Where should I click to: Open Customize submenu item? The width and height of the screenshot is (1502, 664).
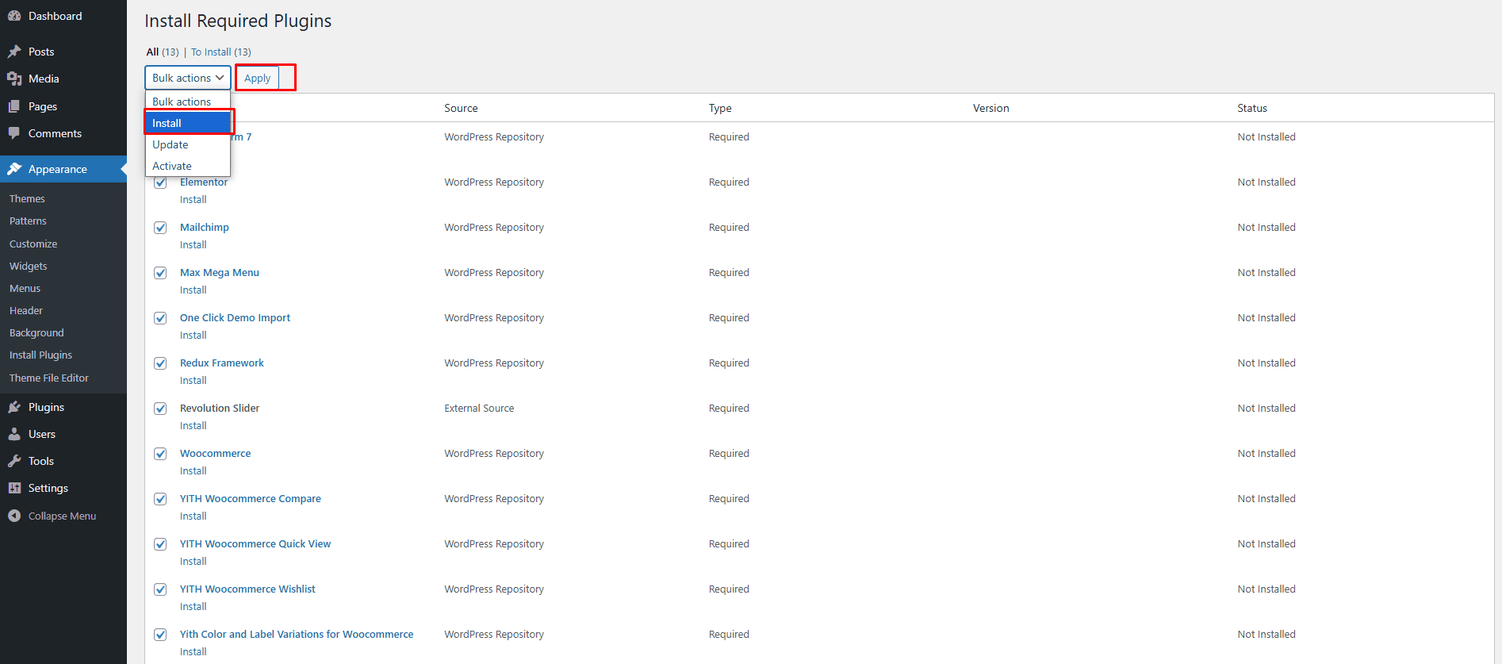(x=33, y=244)
